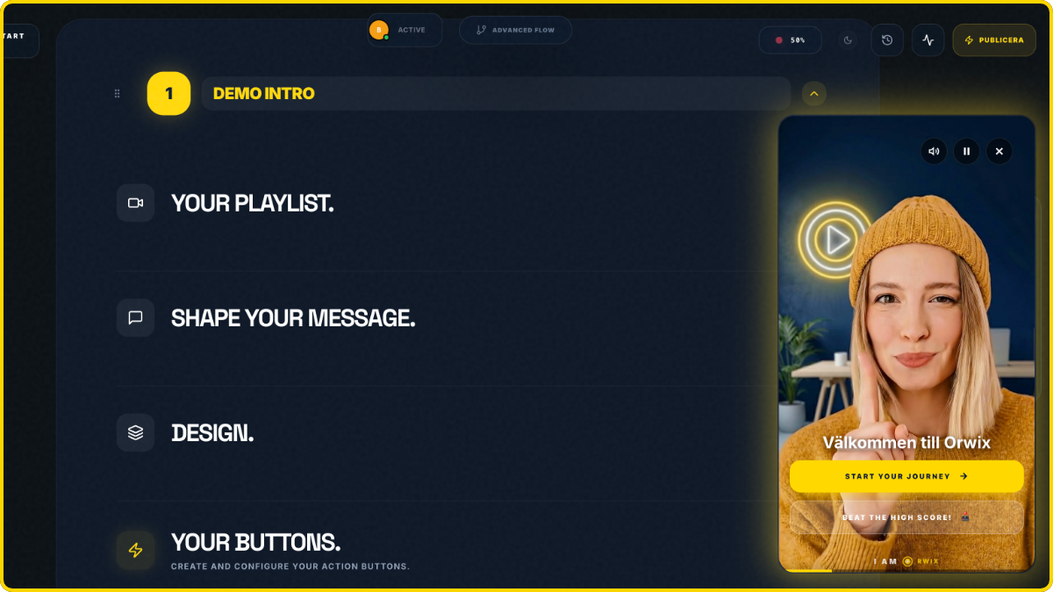Collapse the Demo Intro step chevron
This screenshot has width=1053, height=592.
[x=813, y=93]
